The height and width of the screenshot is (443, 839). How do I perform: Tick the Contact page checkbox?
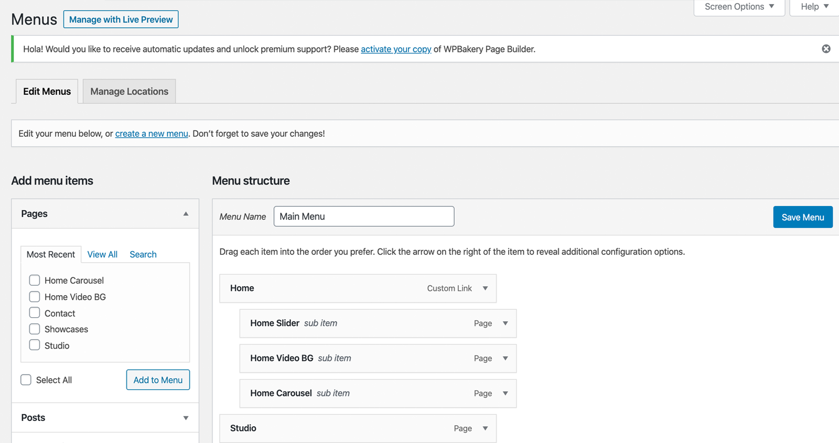(35, 313)
